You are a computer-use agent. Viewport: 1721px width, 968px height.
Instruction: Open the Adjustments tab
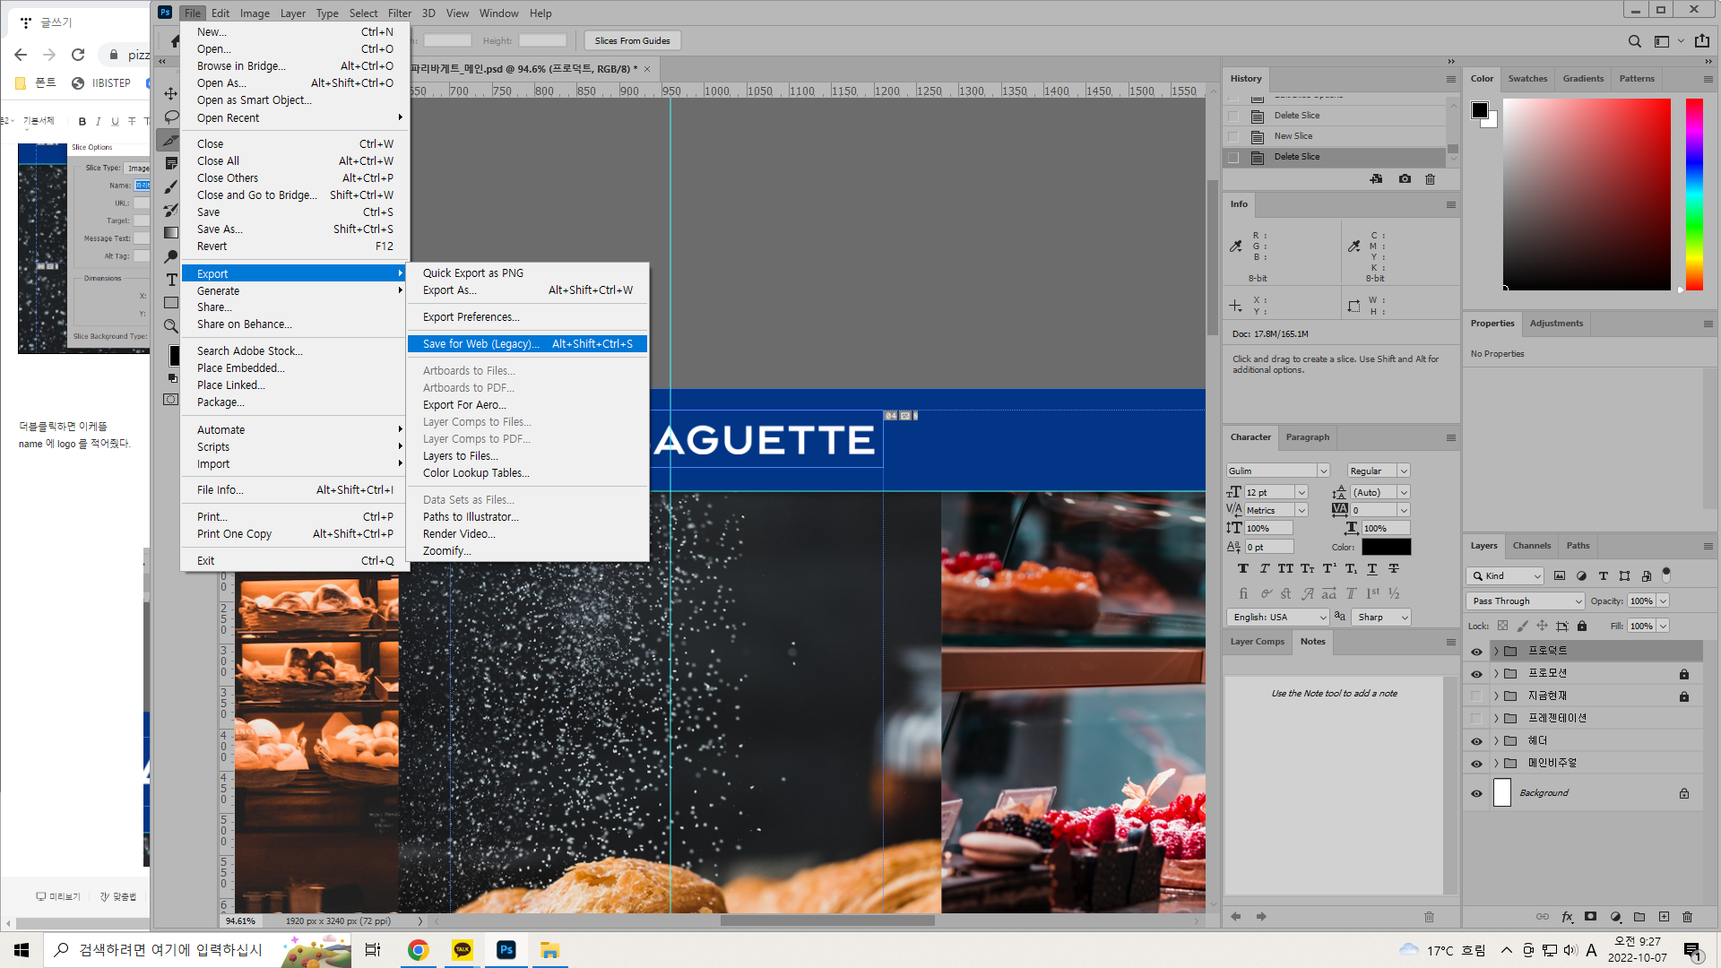pos(1556,323)
